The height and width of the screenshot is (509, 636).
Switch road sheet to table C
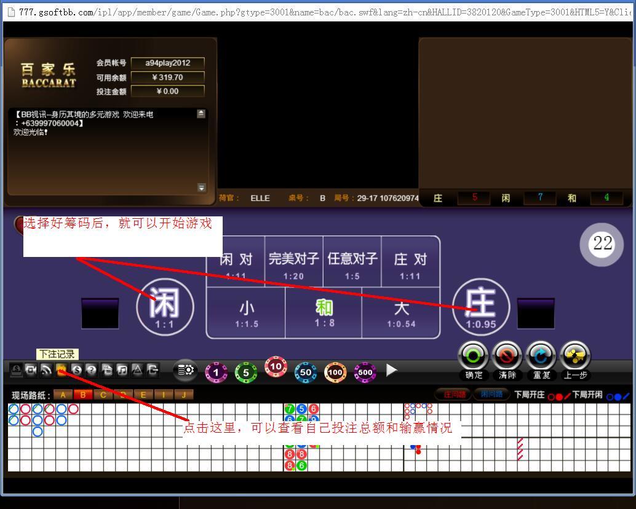pyautogui.click(x=103, y=395)
